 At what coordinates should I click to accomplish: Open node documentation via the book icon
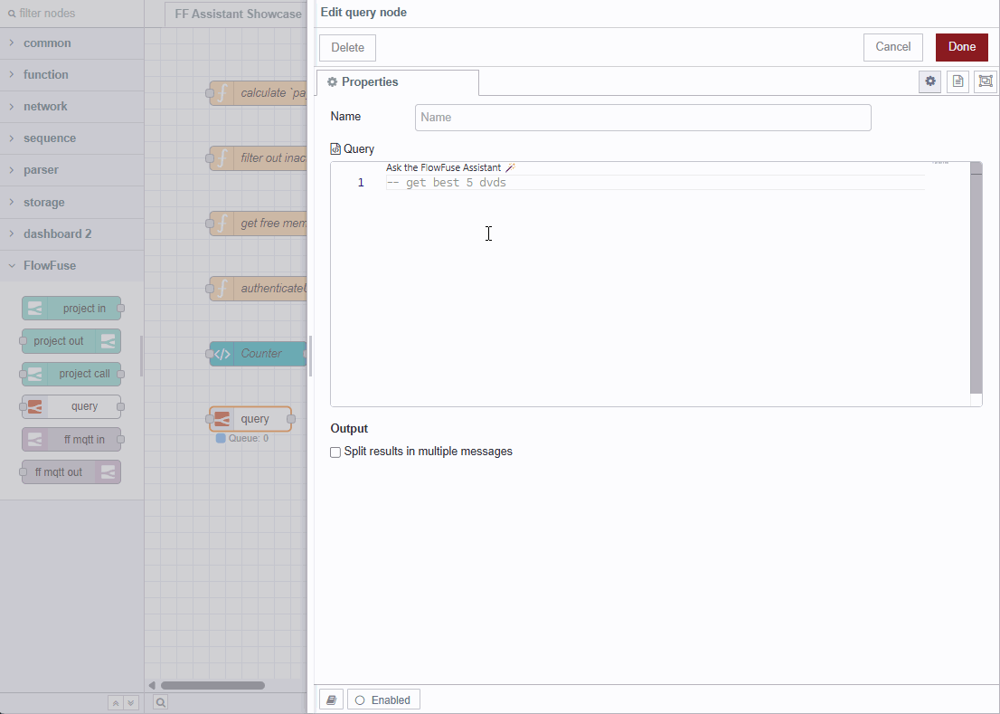(x=331, y=699)
